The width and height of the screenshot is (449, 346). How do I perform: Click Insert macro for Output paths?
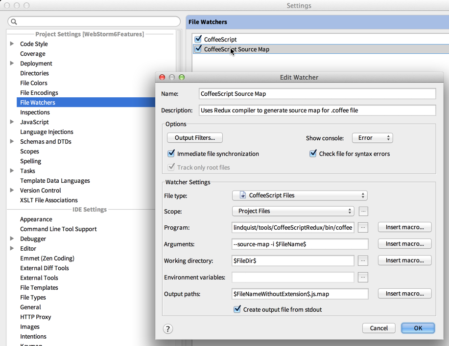click(x=404, y=293)
